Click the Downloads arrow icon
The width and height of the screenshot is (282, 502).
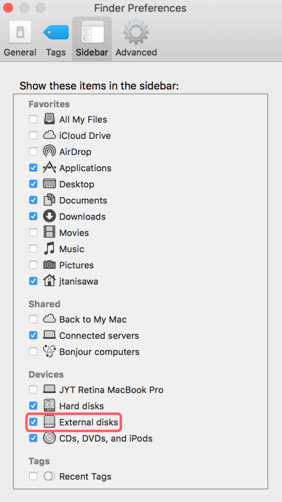49,216
